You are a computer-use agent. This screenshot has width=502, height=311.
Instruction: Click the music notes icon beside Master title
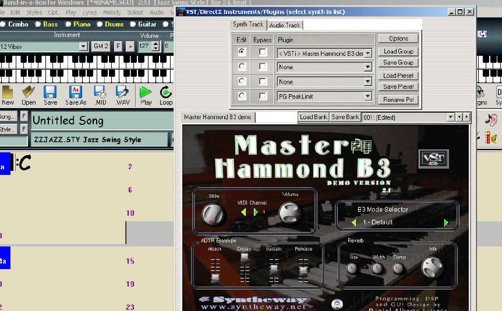point(361,146)
